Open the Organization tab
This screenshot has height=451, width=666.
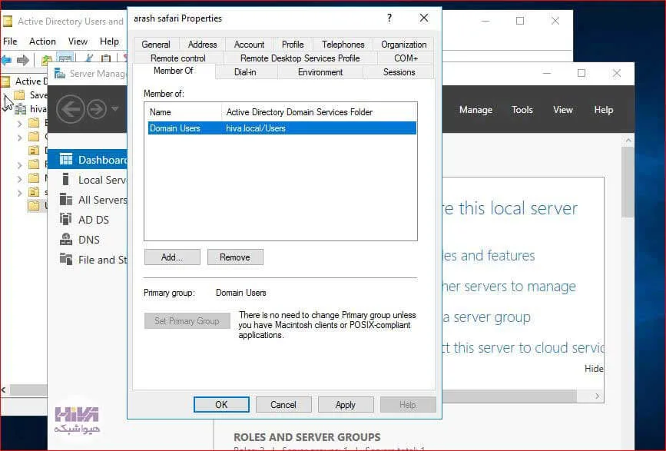coord(403,44)
